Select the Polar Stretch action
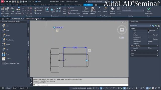The width and height of the screenshot is (161, 90). pos(8,40)
